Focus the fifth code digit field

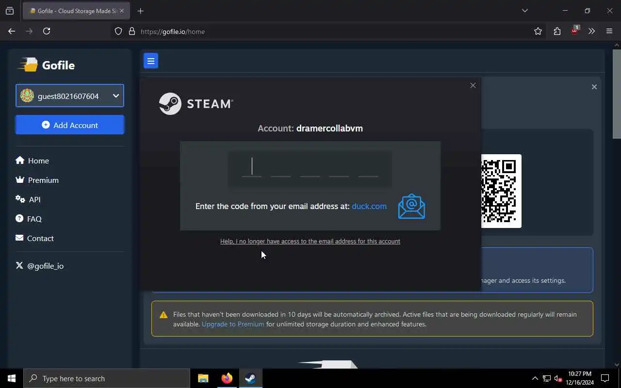pyautogui.click(x=368, y=167)
